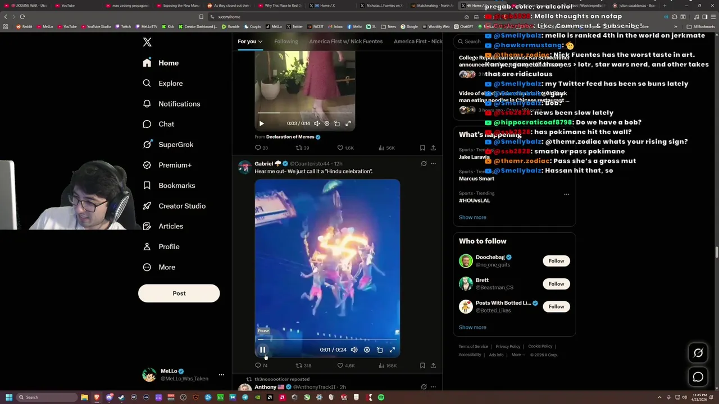The image size is (719, 404).
Task: Follow Doochebag
Action: (x=556, y=260)
